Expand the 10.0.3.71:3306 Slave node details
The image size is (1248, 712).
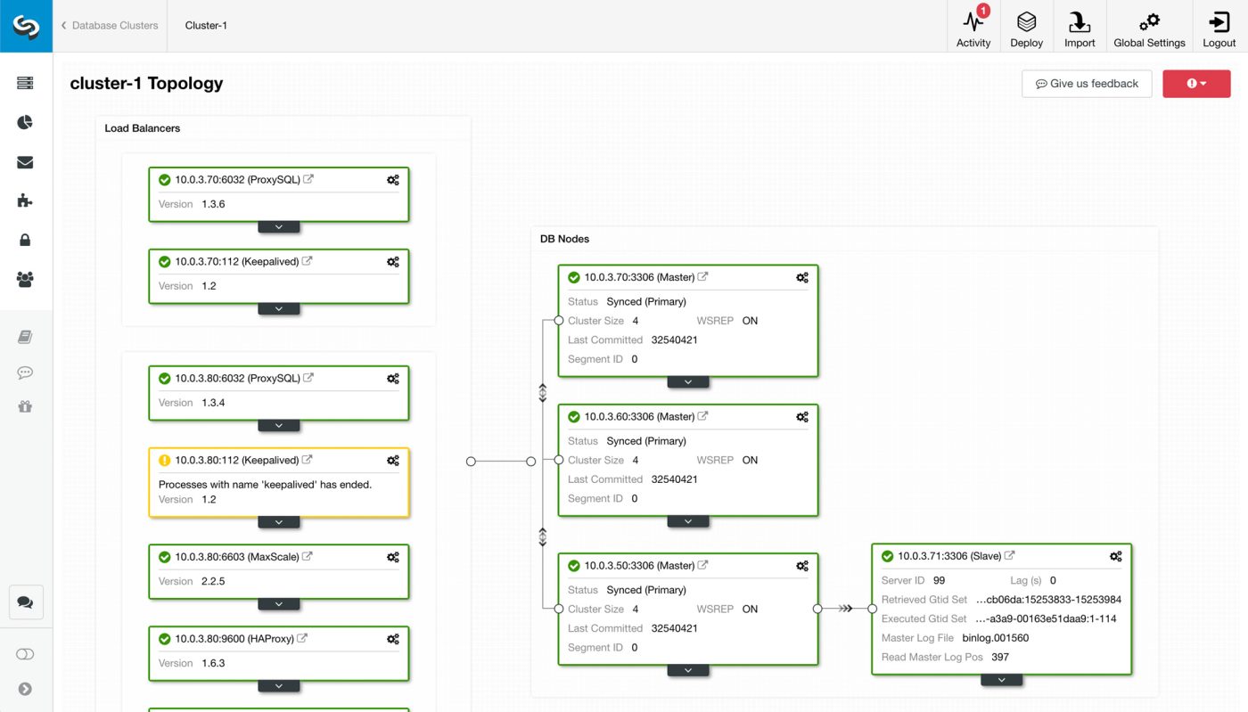click(1002, 680)
